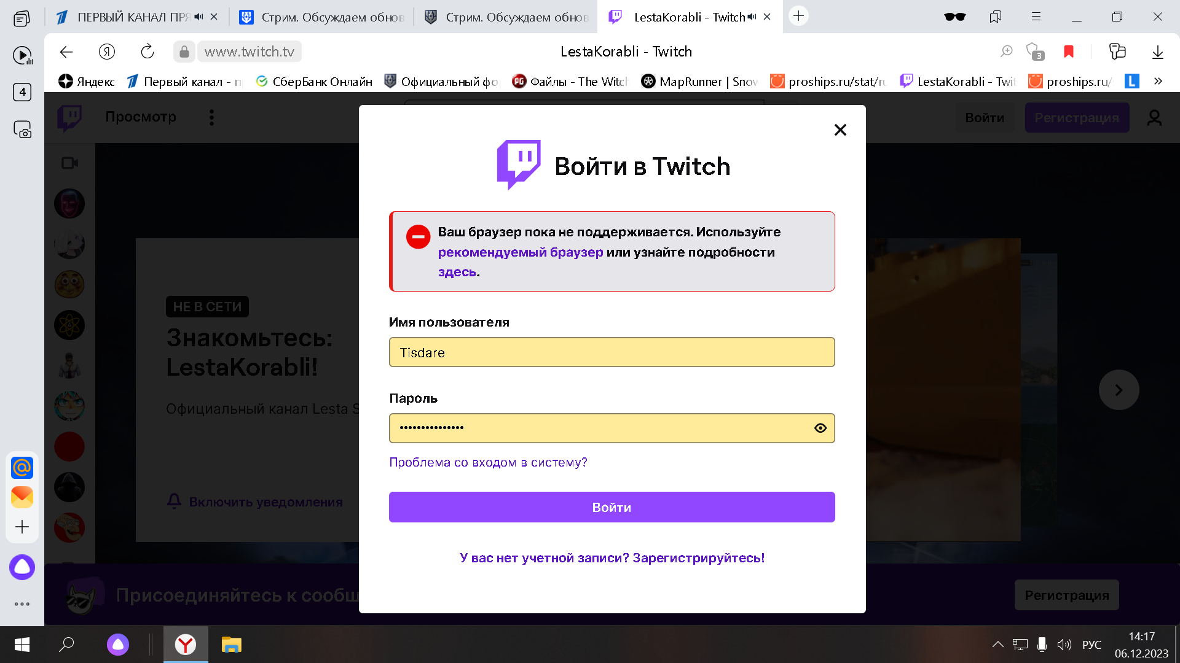Click Регистрация in bottom banner
The width and height of the screenshot is (1180, 663).
[1067, 595]
